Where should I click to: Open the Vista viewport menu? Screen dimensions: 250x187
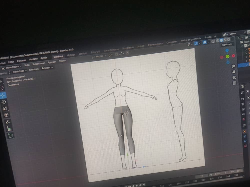coord(27,65)
